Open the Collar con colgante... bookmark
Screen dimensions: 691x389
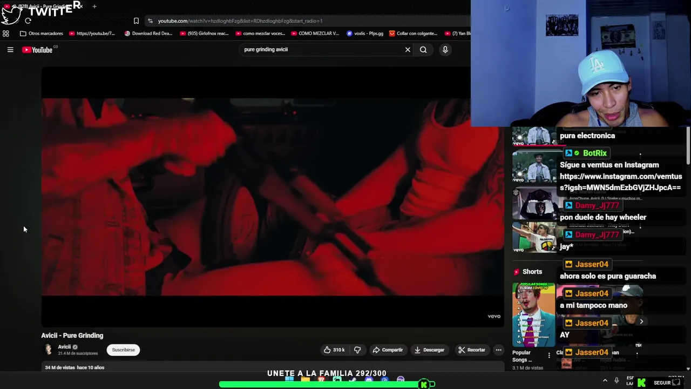pos(414,33)
